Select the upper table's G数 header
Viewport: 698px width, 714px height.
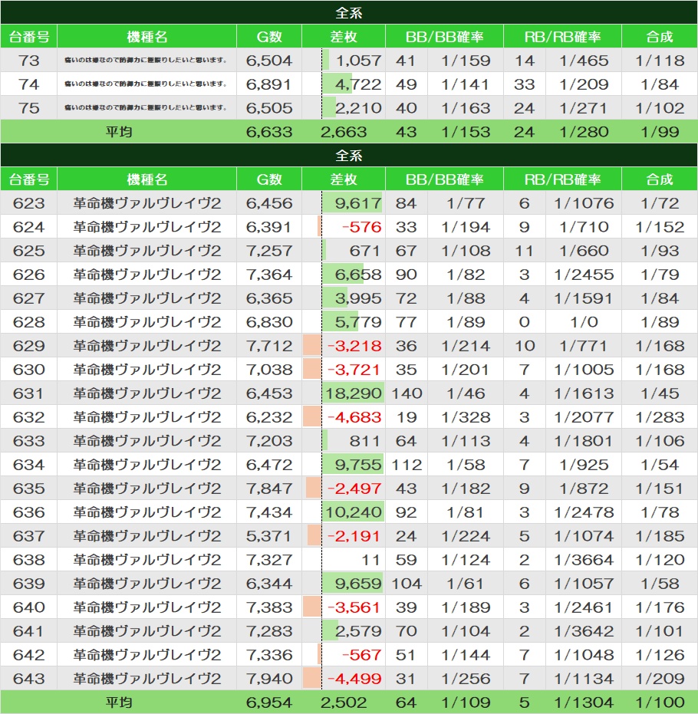click(269, 37)
